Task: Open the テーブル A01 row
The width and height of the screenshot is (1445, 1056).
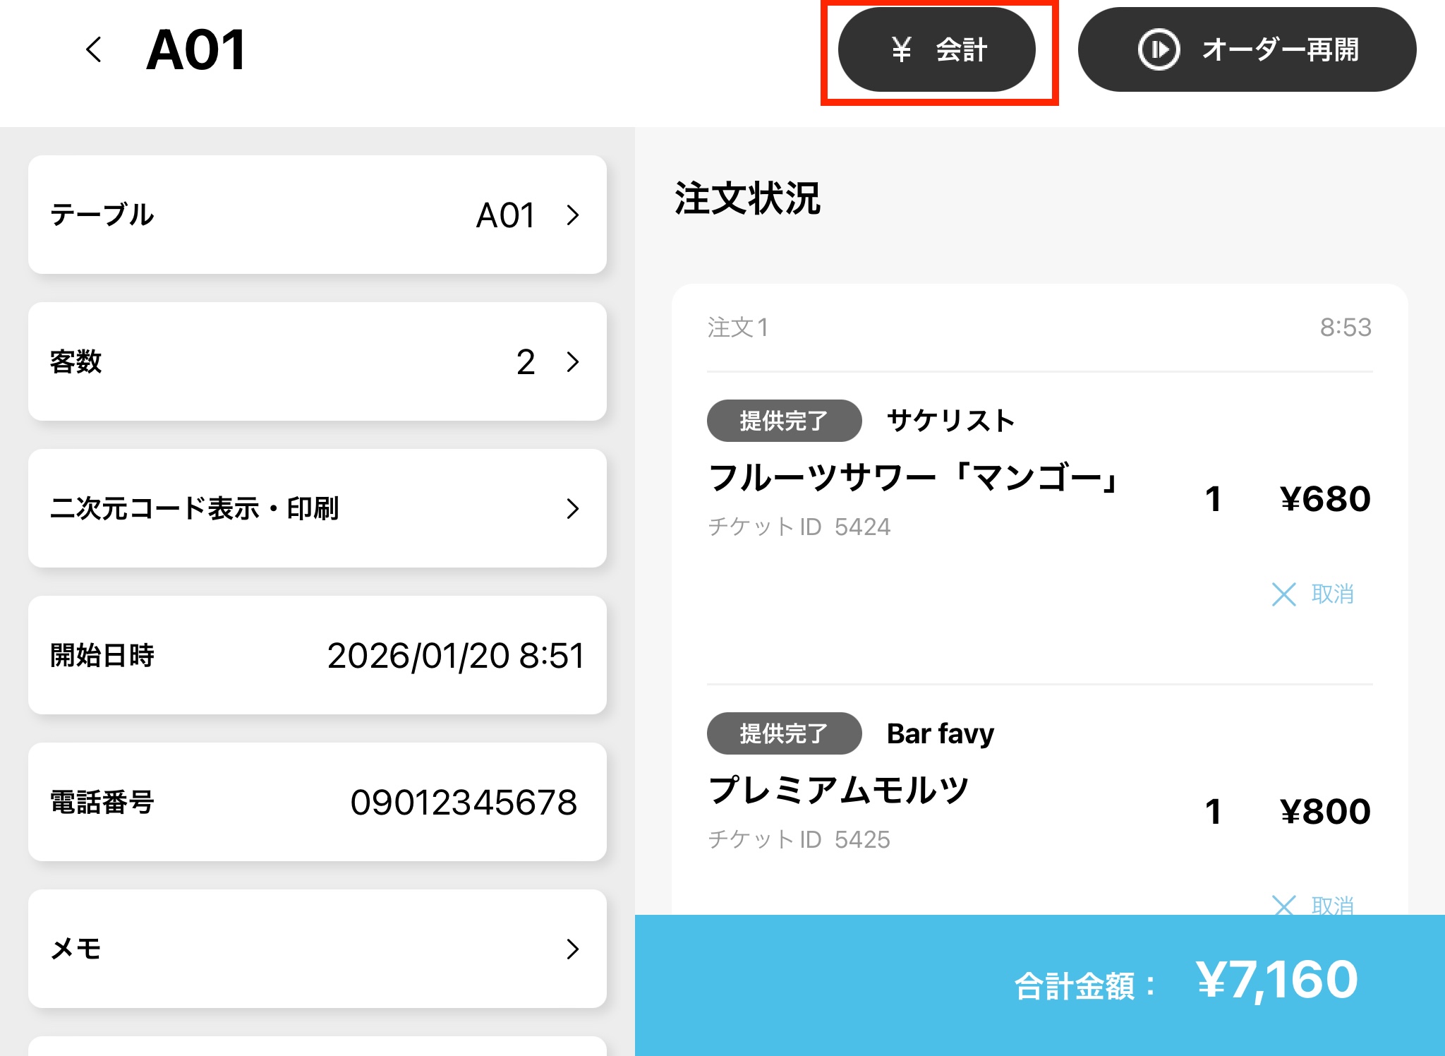Action: point(318,215)
